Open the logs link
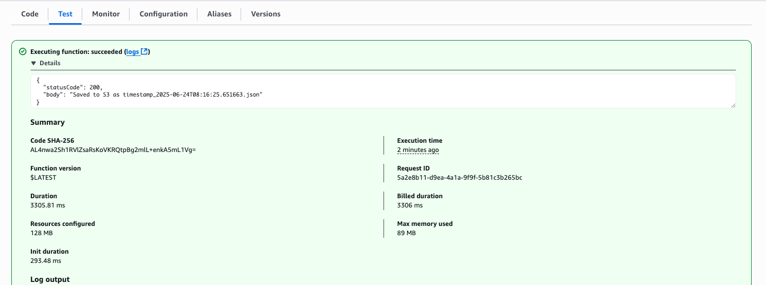The image size is (766, 285). 133,52
